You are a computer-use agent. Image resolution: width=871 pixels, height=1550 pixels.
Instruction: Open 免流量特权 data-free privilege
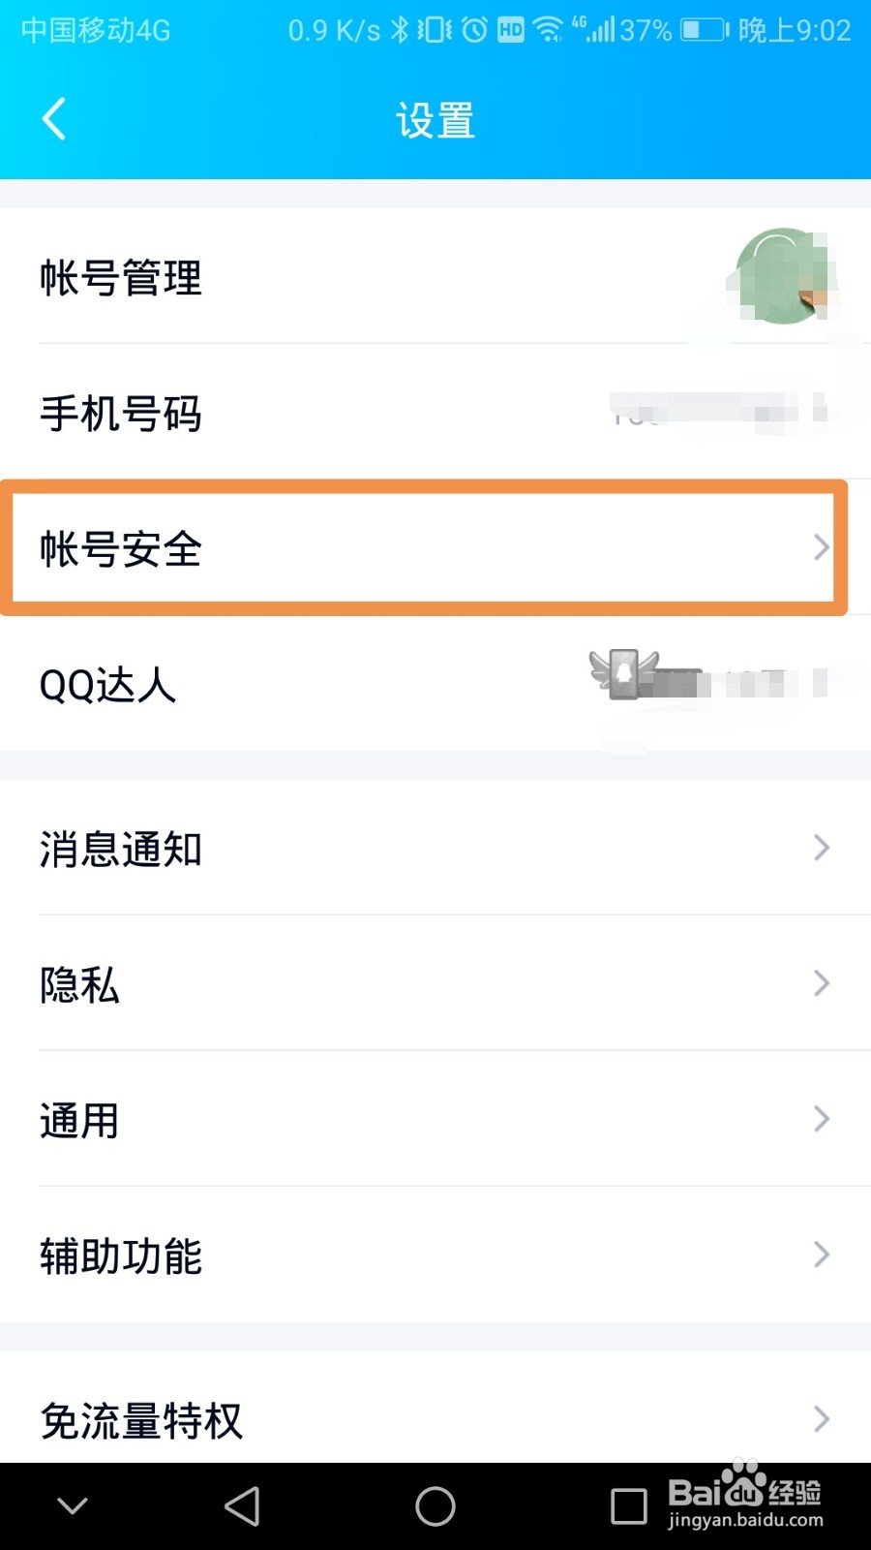(x=141, y=1421)
